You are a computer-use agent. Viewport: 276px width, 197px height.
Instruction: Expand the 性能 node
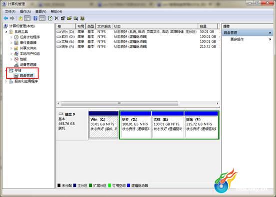coord(11,59)
